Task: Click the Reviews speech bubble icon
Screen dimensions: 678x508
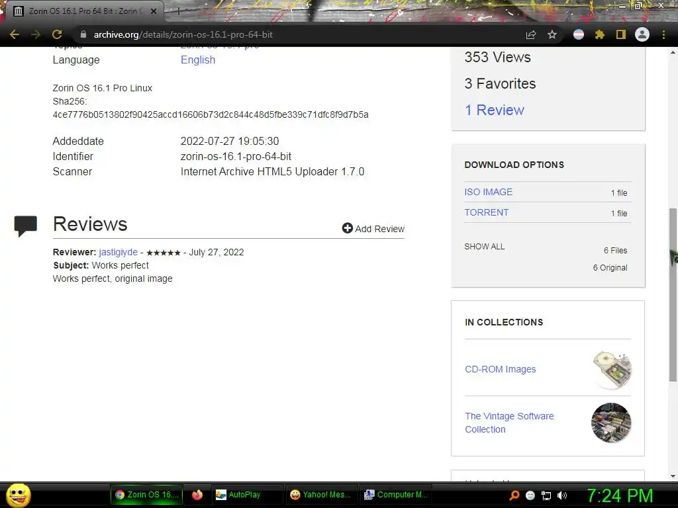Action: [26, 226]
